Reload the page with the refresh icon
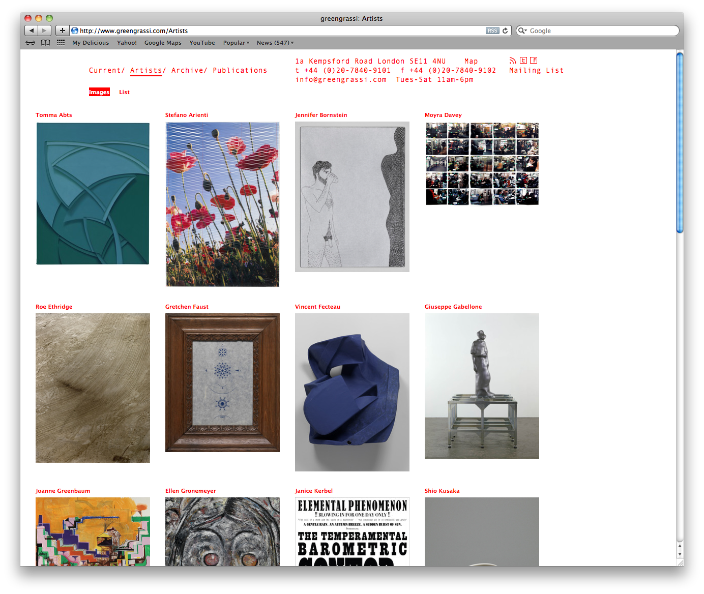This screenshot has width=704, height=594. 505,31
